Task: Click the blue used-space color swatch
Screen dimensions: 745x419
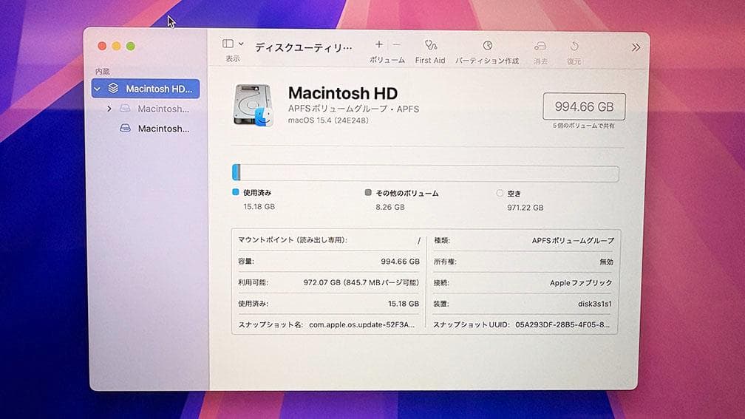Action: (235, 192)
